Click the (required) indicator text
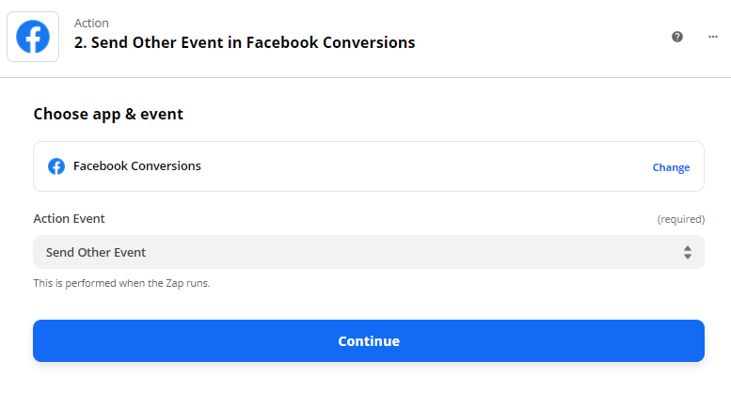Screen dimensions: 731x393 (x=680, y=219)
